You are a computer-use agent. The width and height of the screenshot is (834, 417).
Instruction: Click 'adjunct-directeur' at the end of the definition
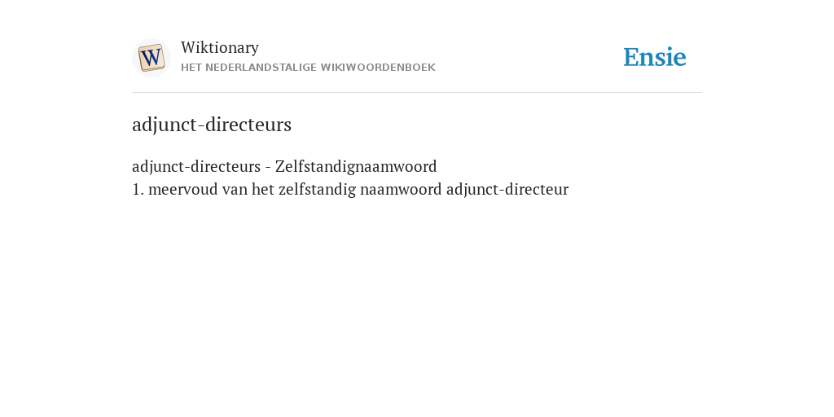[507, 190]
